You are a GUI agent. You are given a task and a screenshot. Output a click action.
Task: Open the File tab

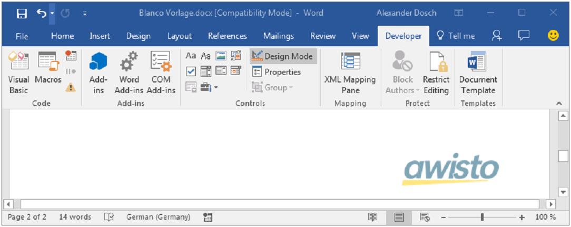[22, 36]
